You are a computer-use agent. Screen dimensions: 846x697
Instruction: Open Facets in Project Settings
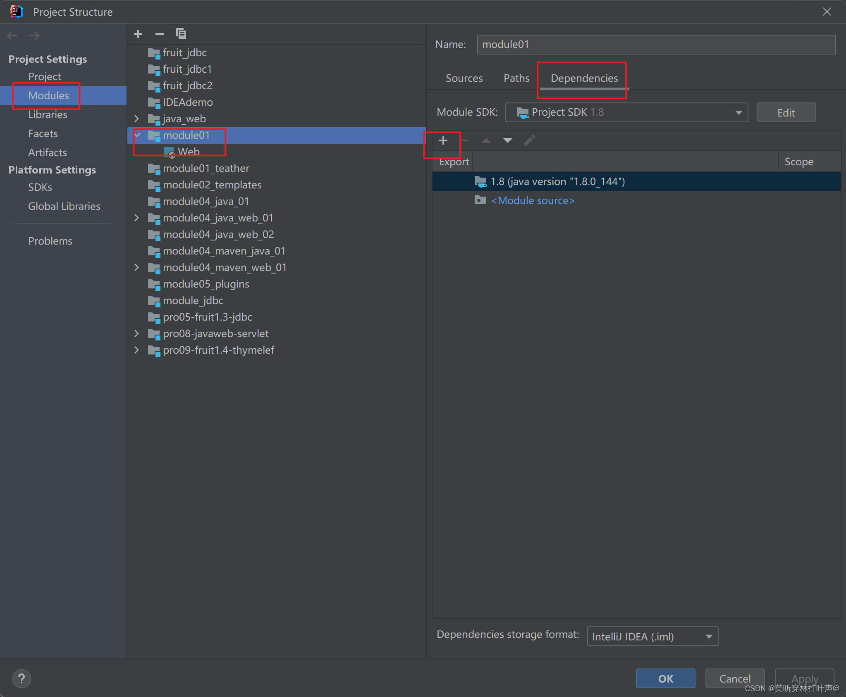pyautogui.click(x=43, y=133)
